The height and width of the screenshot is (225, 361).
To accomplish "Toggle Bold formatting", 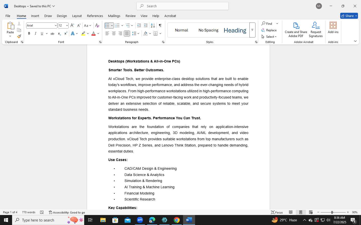I will click(x=29, y=33).
